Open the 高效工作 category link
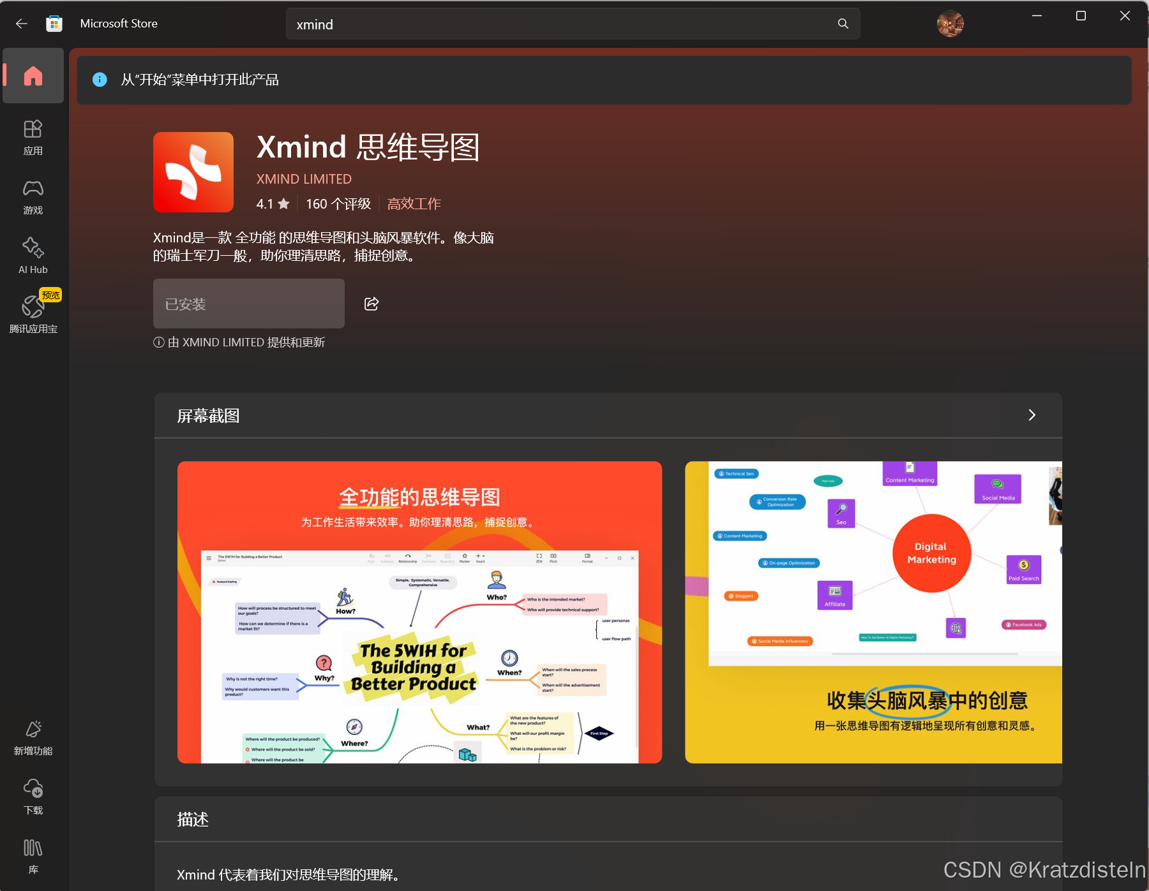The height and width of the screenshot is (891, 1149). [414, 203]
